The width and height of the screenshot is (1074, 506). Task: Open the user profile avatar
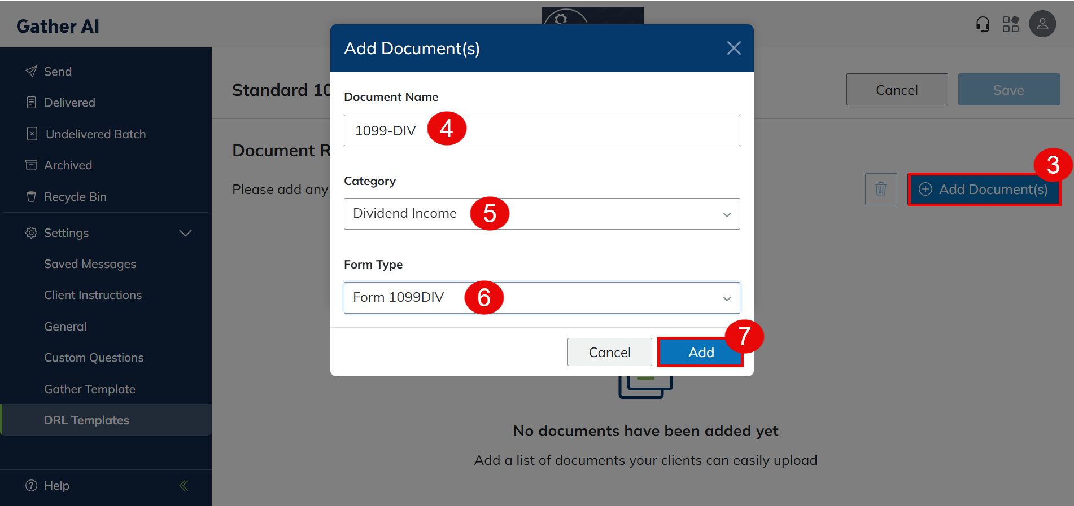pos(1042,24)
